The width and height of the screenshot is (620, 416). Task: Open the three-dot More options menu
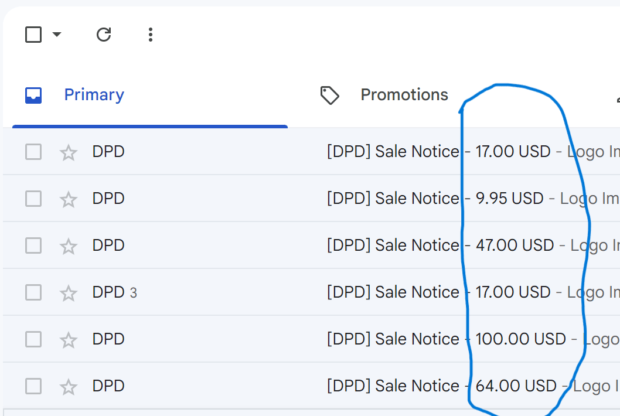[x=151, y=35]
